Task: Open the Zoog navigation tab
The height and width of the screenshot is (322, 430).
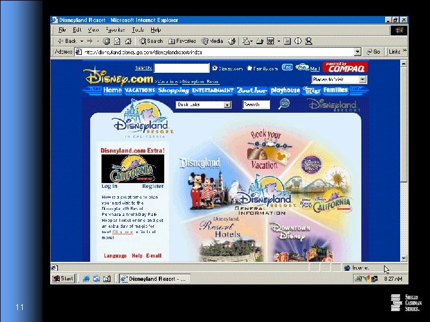Action: point(251,91)
